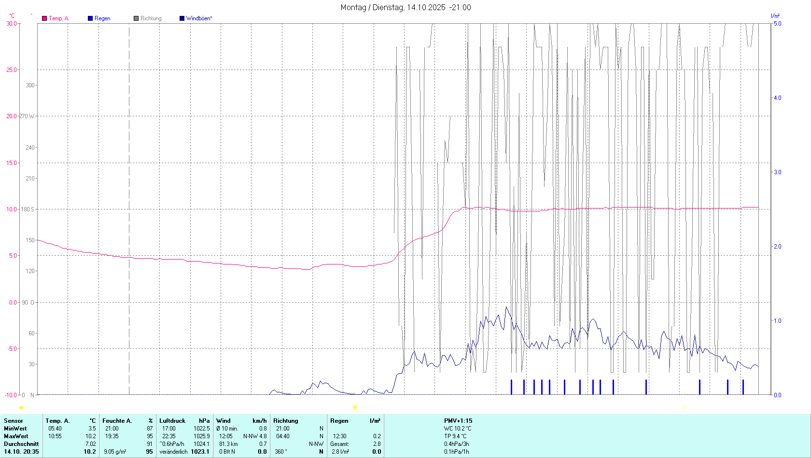Click the chart title with date 14.10.2025
This screenshot has height=458, width=811.
click(405, 7)
